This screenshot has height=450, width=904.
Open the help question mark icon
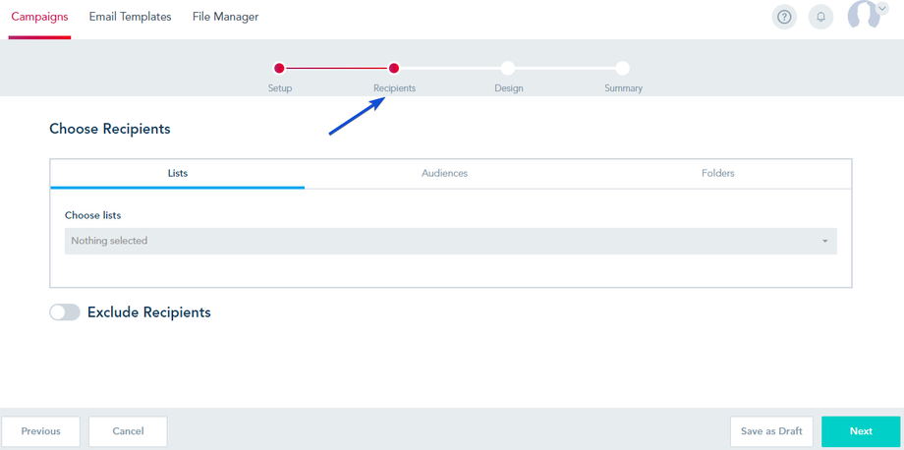click(783, 18)
